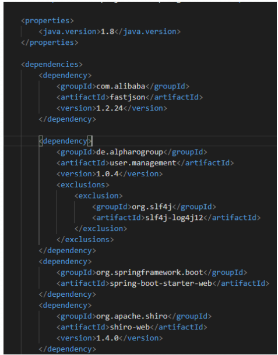Click the opening dependencies tag

52,65
